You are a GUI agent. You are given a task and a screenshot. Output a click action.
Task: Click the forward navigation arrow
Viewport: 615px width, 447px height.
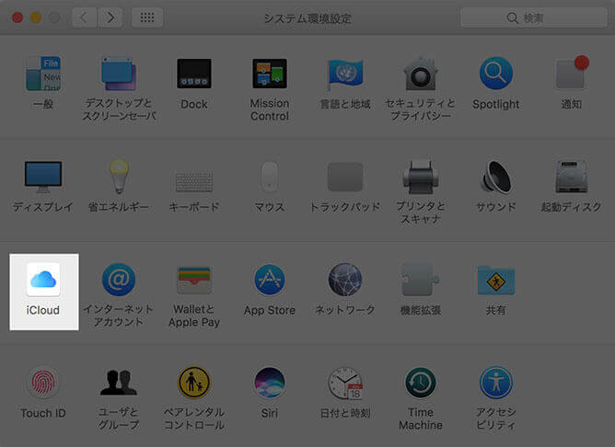(110, 17)
